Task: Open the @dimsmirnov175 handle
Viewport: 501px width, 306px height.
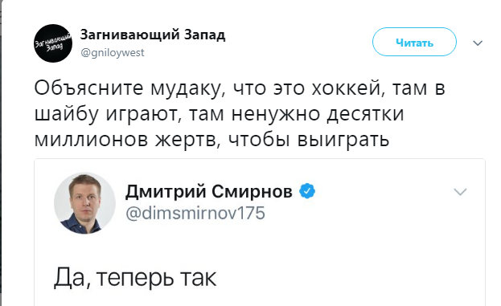Action: coord(195,213)
